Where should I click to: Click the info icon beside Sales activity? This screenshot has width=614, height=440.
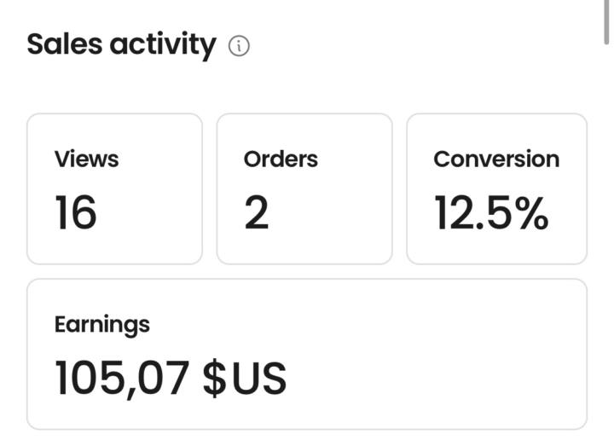click(x=239, y=46)
